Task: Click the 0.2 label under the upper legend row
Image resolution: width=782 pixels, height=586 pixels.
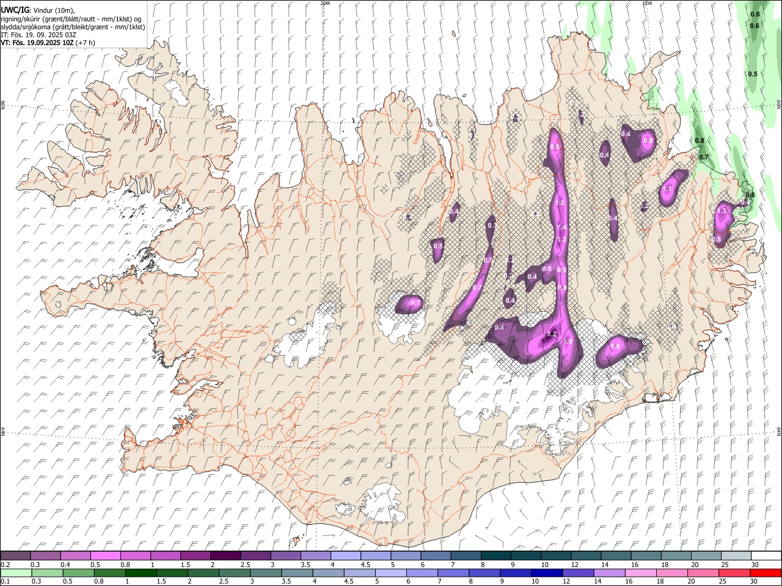Action: tap(5, 565)
